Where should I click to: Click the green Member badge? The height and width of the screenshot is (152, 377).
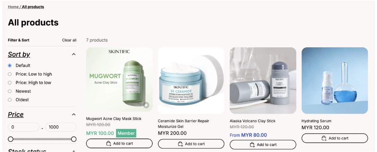(126, 133)
